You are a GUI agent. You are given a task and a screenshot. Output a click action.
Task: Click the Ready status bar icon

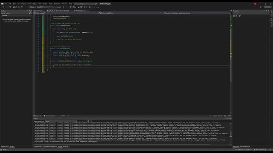click(1, 150)
